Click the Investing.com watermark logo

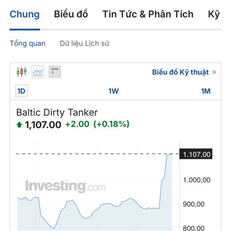point(65,187)
